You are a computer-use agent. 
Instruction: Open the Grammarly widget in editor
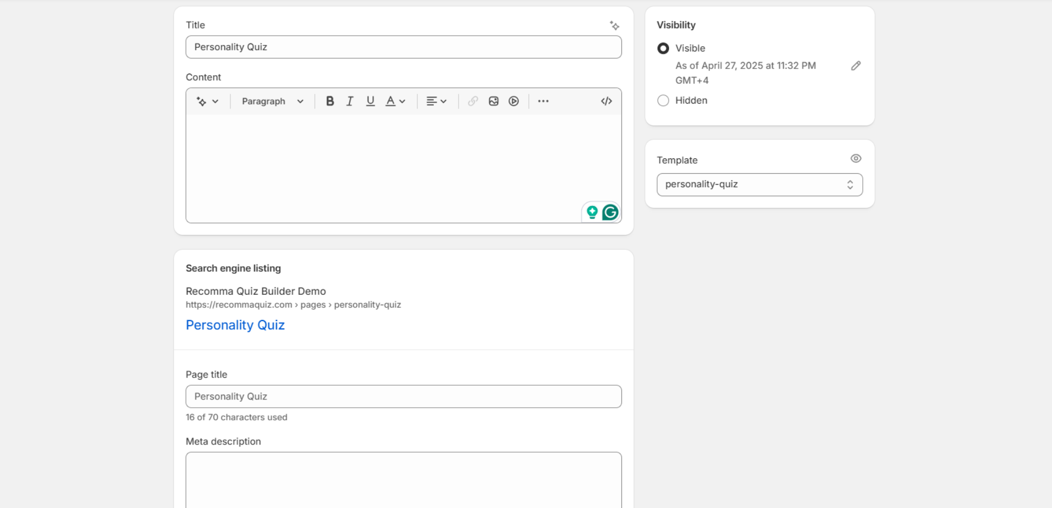coord(610,212)
